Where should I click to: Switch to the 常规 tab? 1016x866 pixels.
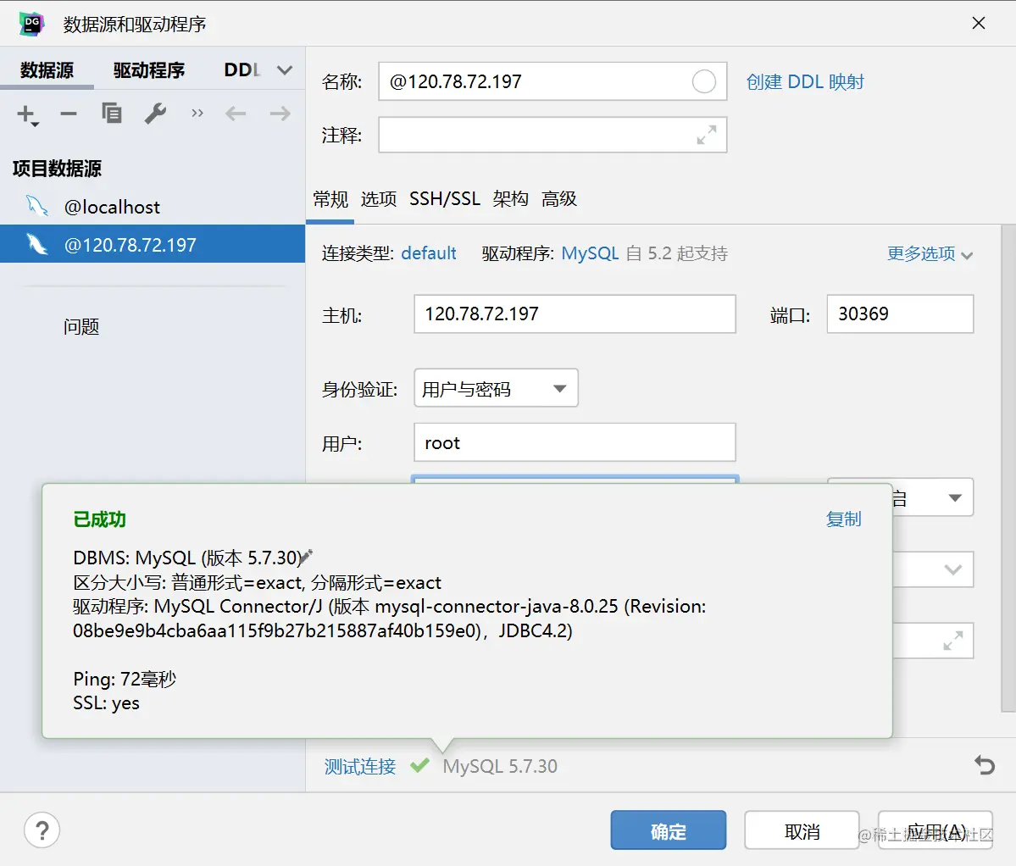coord(330,199)
